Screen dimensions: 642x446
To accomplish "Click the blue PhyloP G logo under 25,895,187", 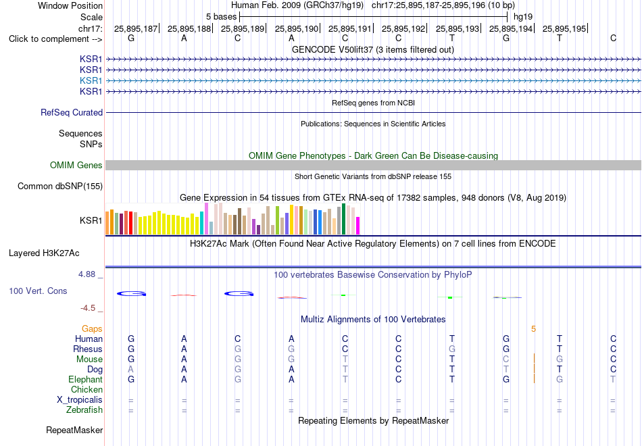I will pos(131,294).
